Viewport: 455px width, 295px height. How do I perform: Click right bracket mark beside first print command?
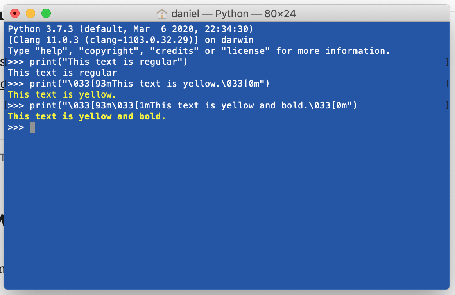[447, 62]
